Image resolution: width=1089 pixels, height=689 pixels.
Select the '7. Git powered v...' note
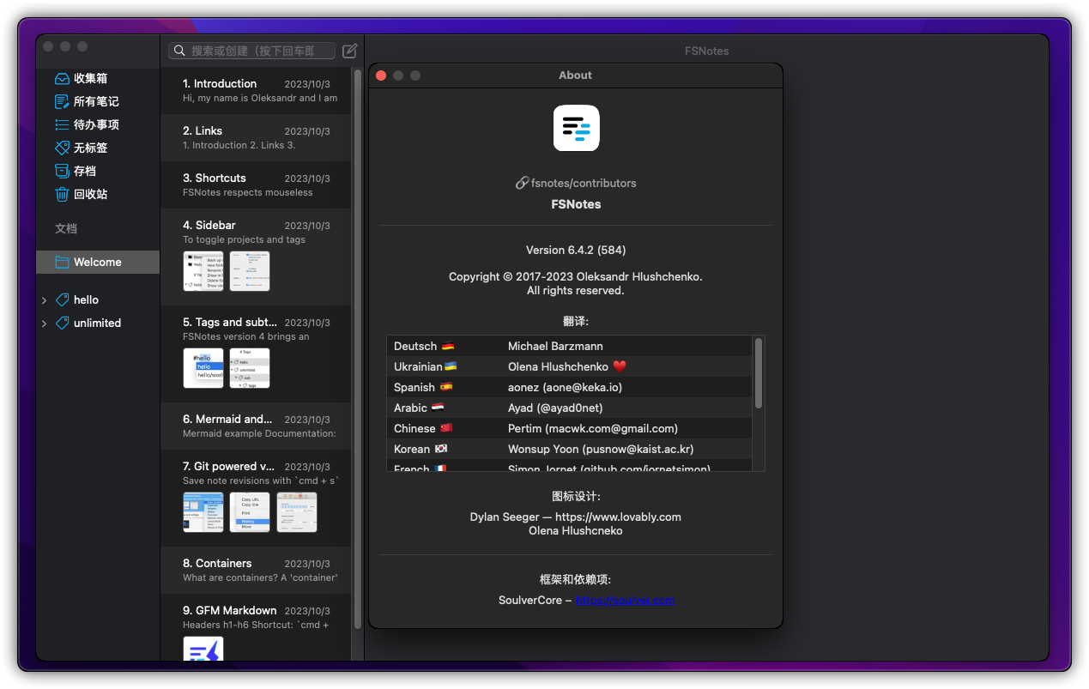point(256,498)
